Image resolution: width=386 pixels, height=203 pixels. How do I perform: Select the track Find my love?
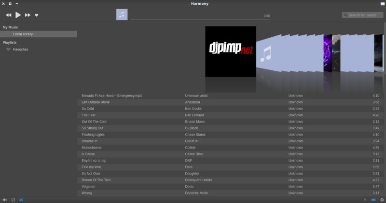(91, 167)
